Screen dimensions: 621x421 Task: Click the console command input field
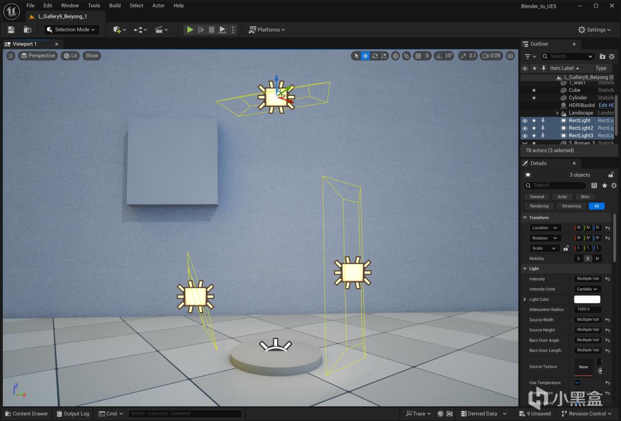[185, 414]
